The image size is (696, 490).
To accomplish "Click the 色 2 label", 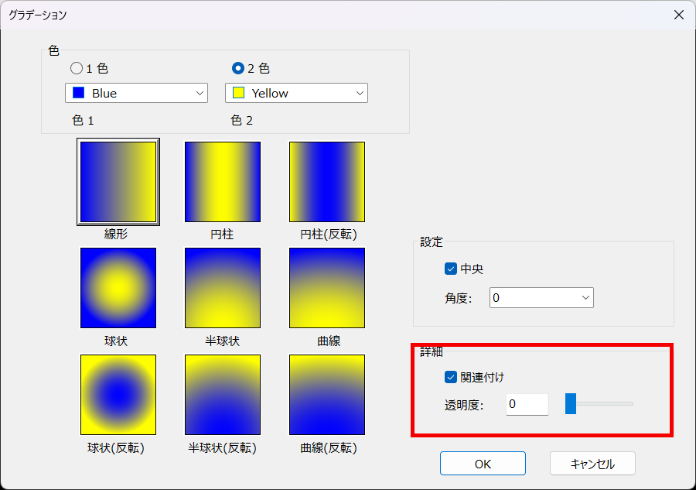I will [x=242, y=121].
